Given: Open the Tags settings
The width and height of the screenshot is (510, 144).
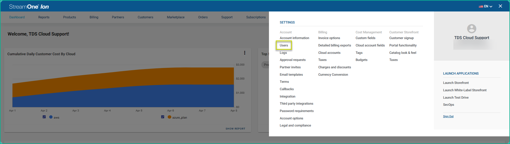Looking at the screenshot, I should pyautogui.click(x=359, y=53).
